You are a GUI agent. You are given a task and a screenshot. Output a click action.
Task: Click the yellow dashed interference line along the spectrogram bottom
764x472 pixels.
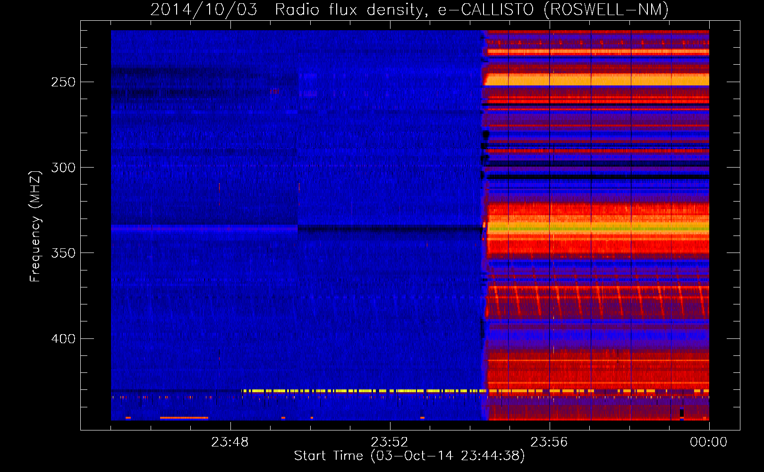[475, 391]
